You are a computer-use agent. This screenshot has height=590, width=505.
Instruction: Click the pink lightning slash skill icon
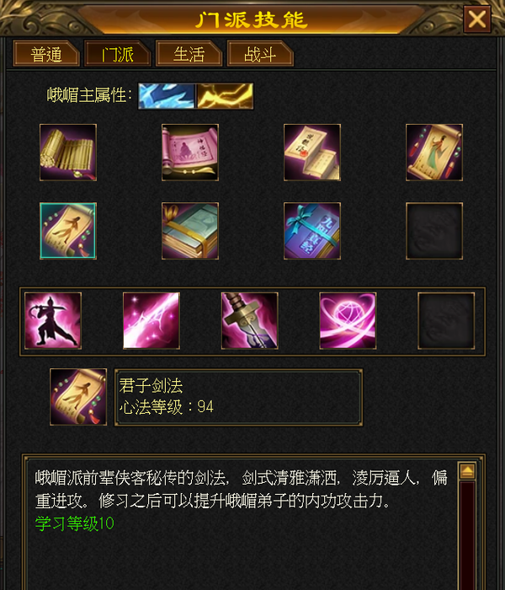151,320
